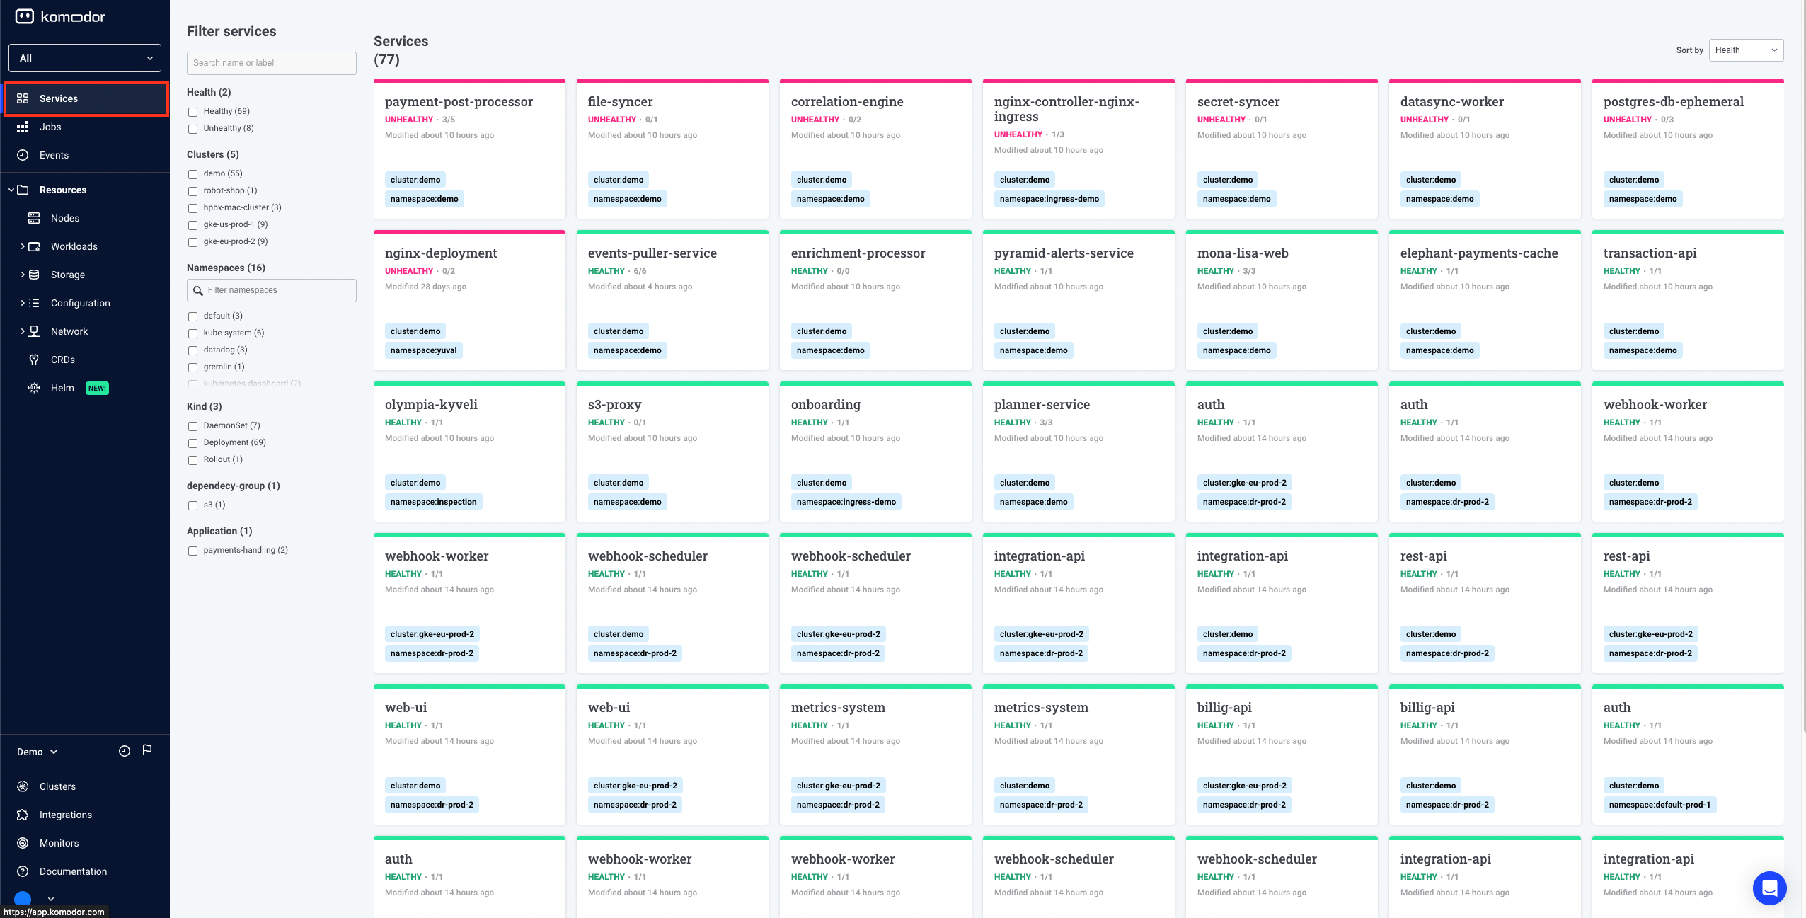Viewport: 1806px width, 918px height.
Task: Click the Resources folder icon
Action: coord(23,190)
